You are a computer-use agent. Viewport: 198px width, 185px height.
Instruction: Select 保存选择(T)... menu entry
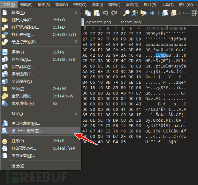41,74
